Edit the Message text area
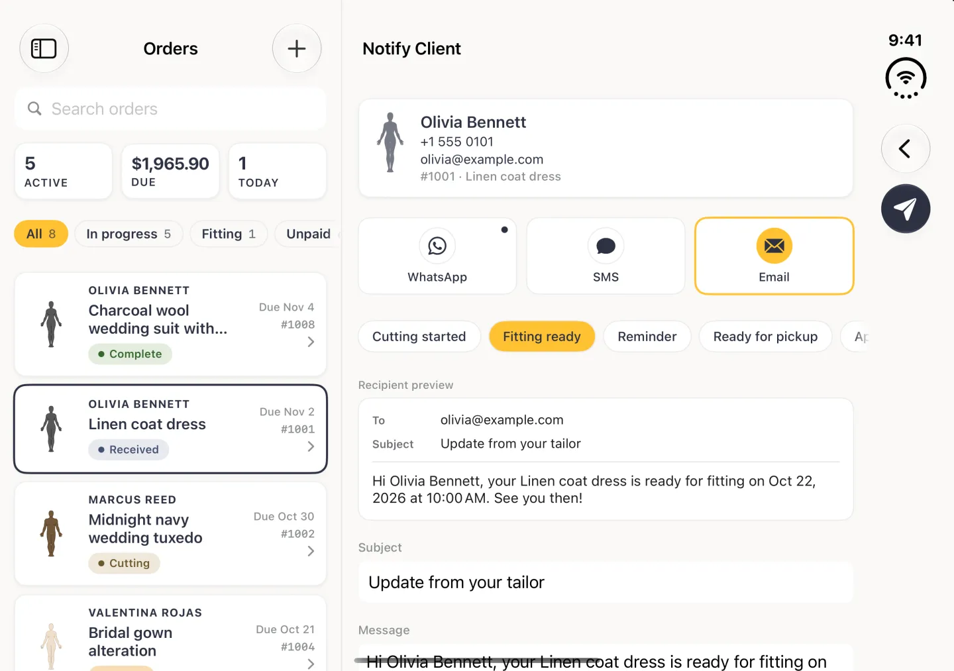 [606, 658]
